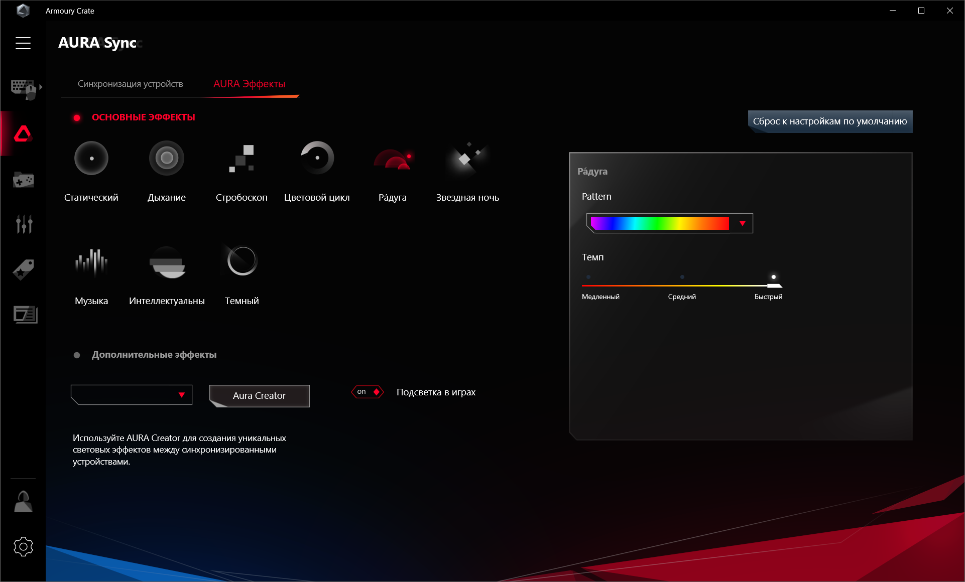Select the Strobing (Стробоскоп) effect icon

[x=242, y=158]
